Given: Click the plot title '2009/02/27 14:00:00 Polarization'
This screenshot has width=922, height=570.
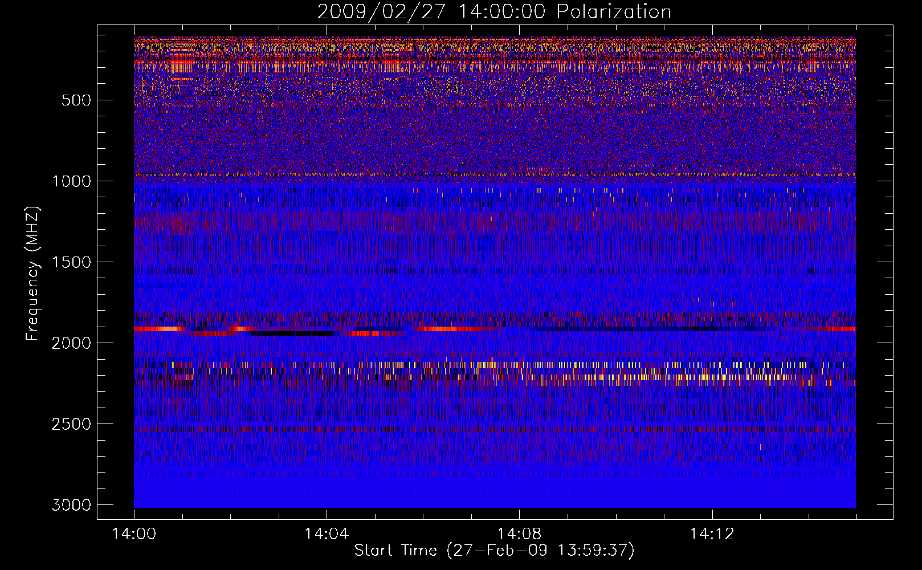Looking at the screenshot, I should 494,12.
